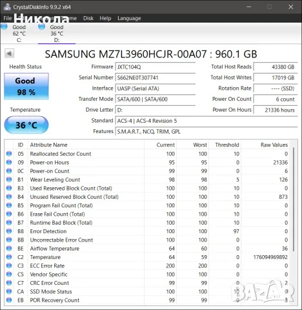
Task: Click status dot for Erase Fail Count
Action: pos(9,214)
